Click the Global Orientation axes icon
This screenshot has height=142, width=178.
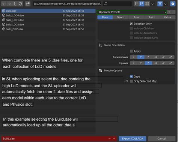click(100, 45)
